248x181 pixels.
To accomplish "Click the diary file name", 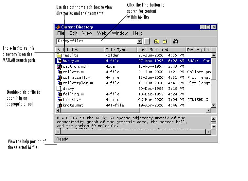I will (x=68, y=89).
